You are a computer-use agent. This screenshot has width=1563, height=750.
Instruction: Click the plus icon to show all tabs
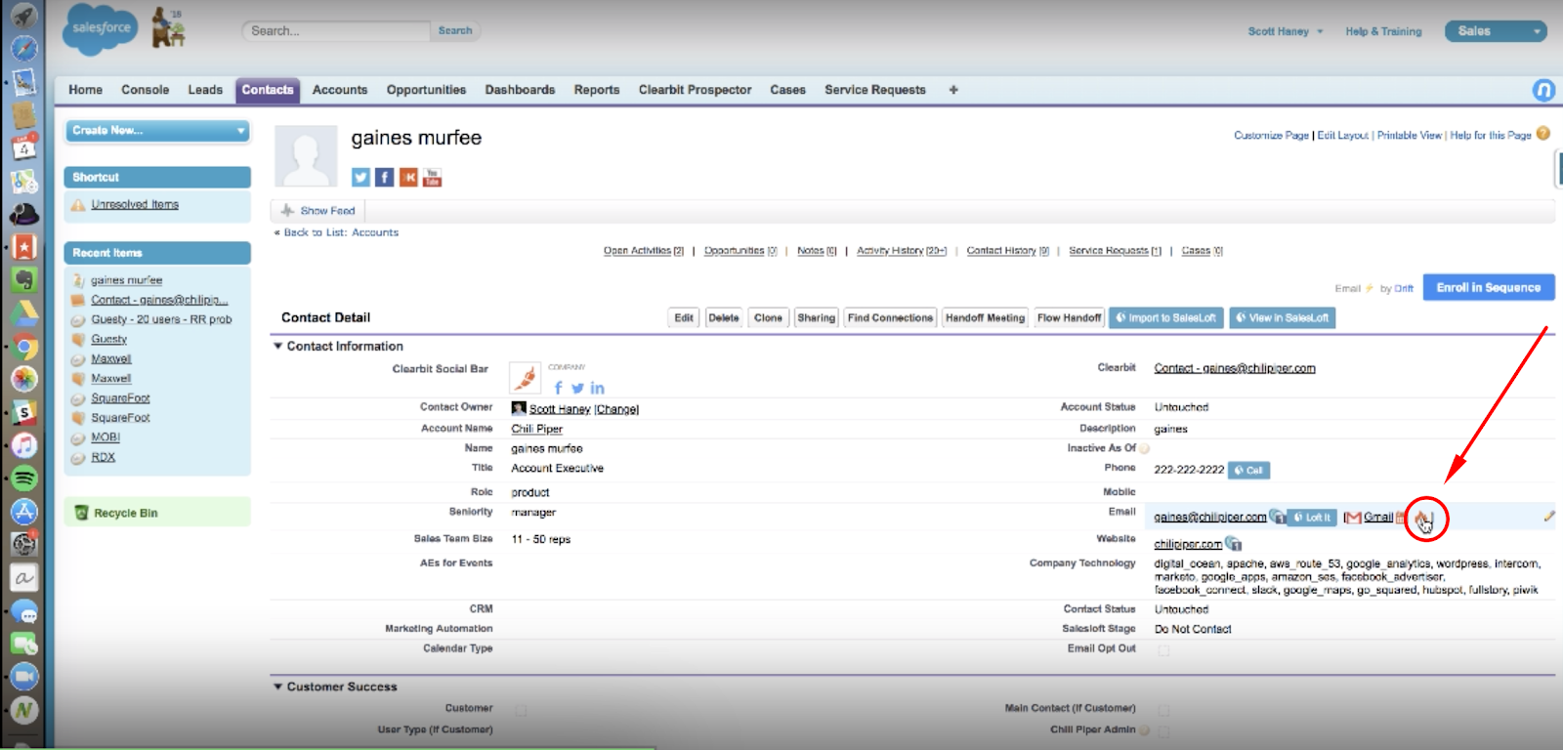(953, 90)
